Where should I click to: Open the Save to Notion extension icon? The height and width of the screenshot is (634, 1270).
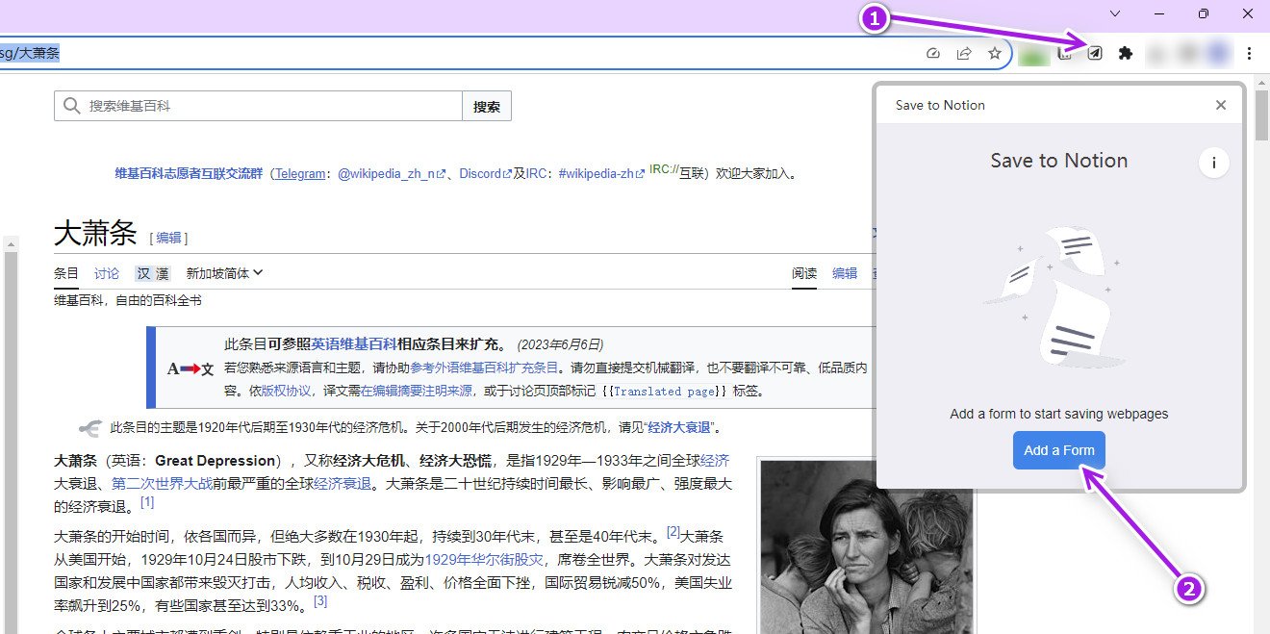1095,54
